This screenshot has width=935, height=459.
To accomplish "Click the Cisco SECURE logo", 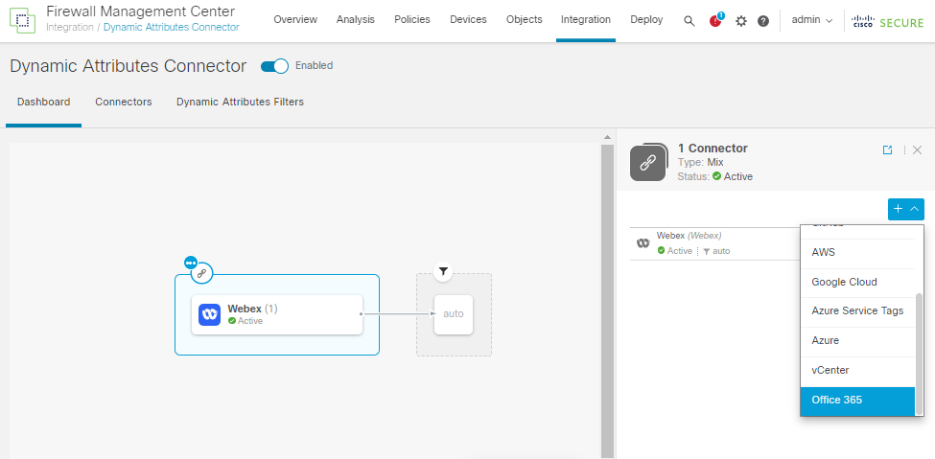I will 888,21.
